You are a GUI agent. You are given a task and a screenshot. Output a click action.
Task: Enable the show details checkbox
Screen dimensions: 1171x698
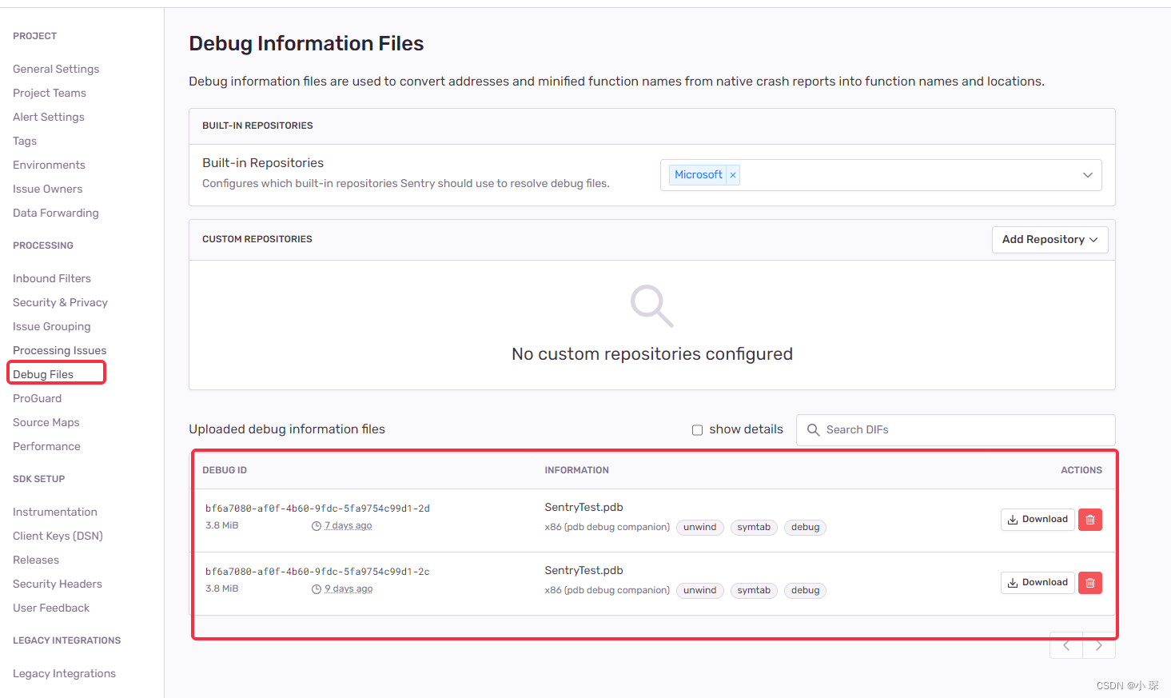pos(697,430)
